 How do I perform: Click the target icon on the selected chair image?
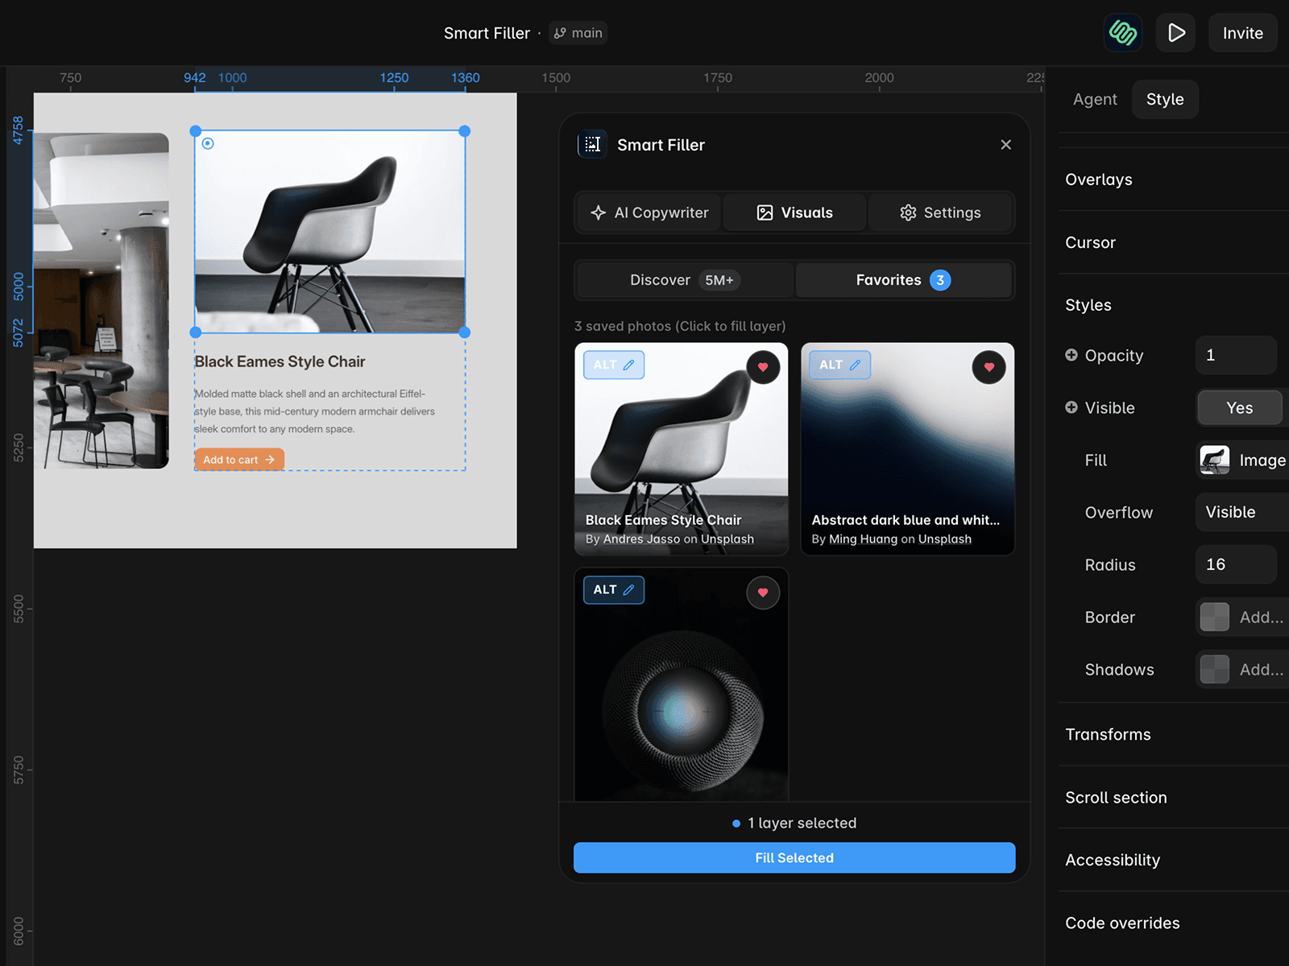pos(208,143)
